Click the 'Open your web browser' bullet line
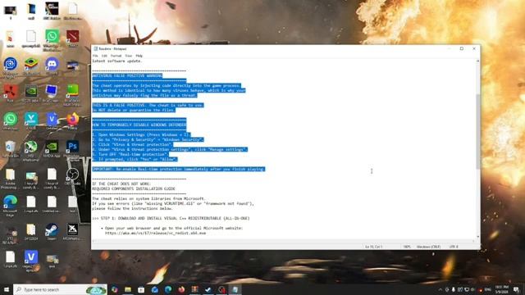Image resolution: width=525 pixels, height=295 pixels. point(171,228)
